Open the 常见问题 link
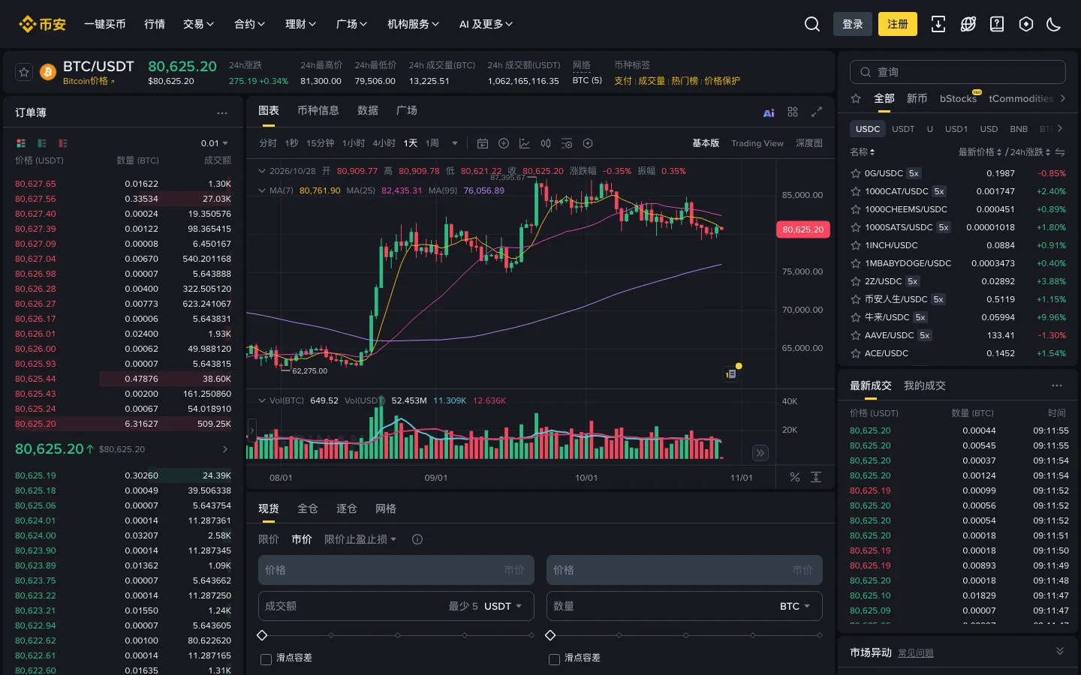 coord(916,653)
